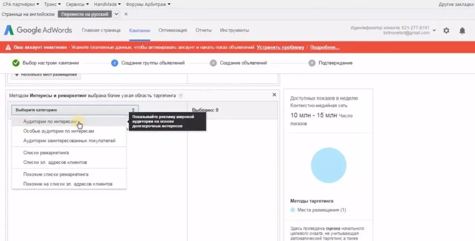Select 'Аудитории по интересам' option
This screenshot has height=241, width=475.
pos(69,121)
